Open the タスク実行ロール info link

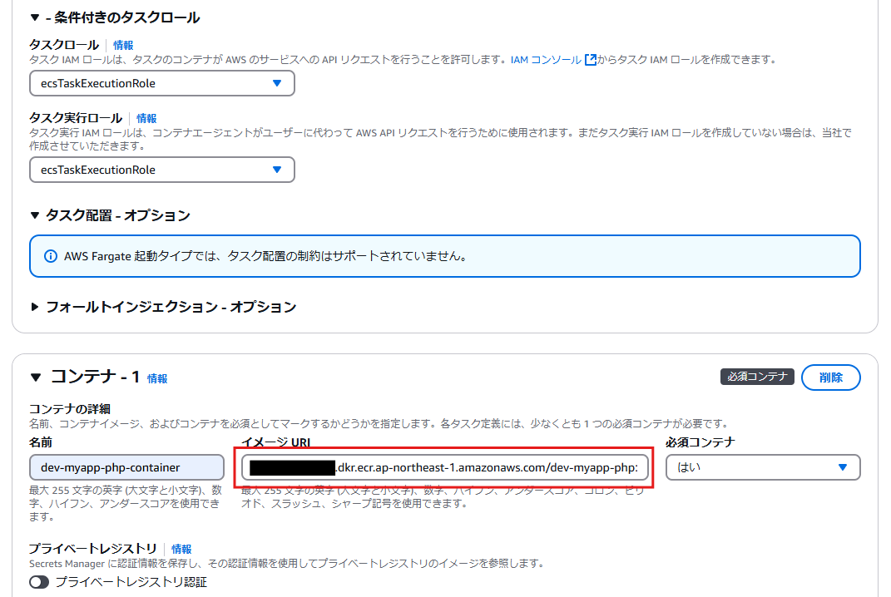[x=146, y=118]
